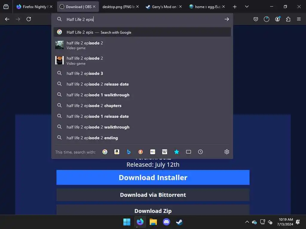Choose second 'half life 2 episode 2' video game

(x=142, y=61)
